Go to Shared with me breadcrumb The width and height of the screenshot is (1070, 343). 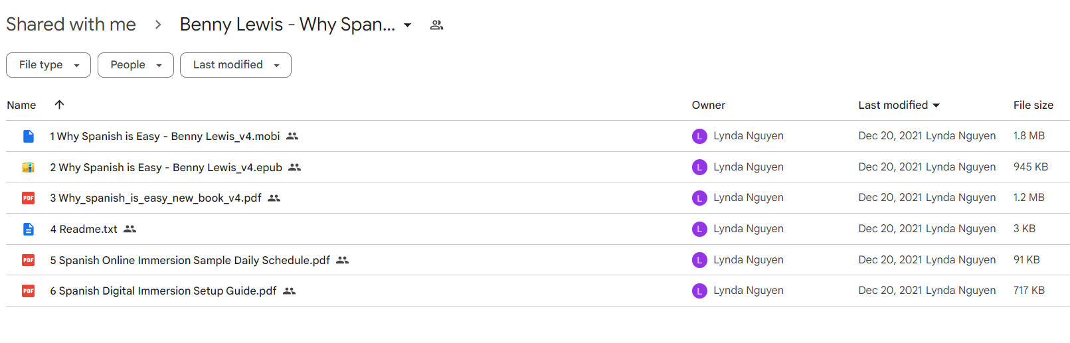tap(71, 25)
